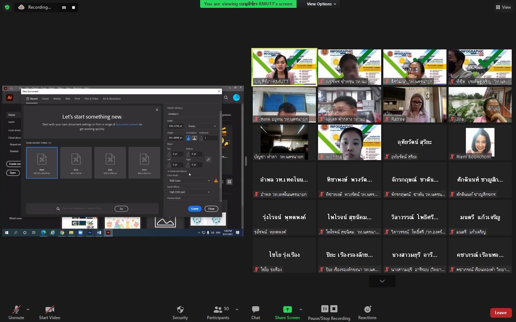Click the Illustrator search magnifier icon

pyautogui.click(x=226, y=97)
